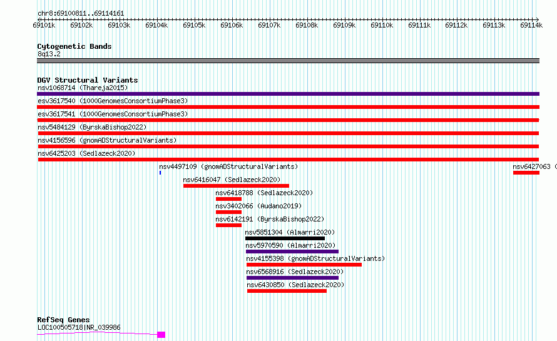Click the 69101k ruler tick label

pos(44,25)
